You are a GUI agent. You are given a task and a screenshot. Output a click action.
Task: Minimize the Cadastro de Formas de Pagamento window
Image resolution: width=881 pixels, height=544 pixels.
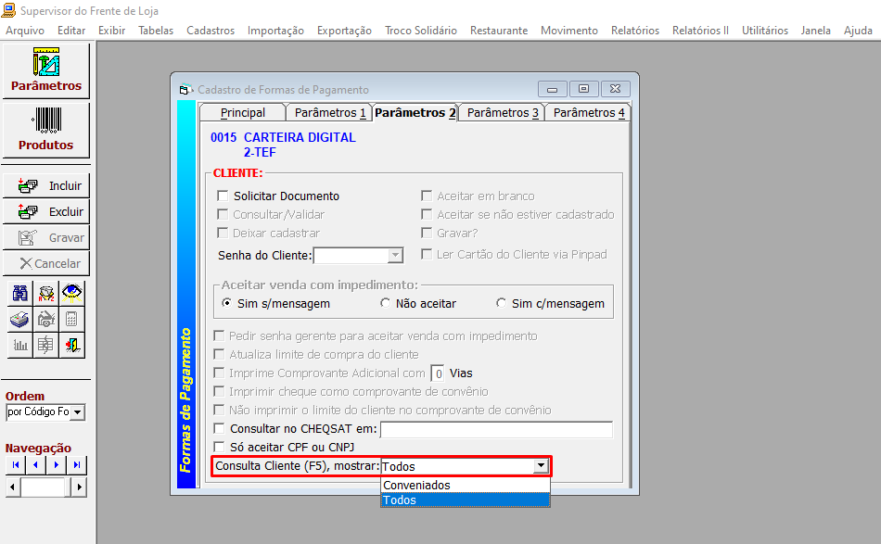[x=552, y=89]
